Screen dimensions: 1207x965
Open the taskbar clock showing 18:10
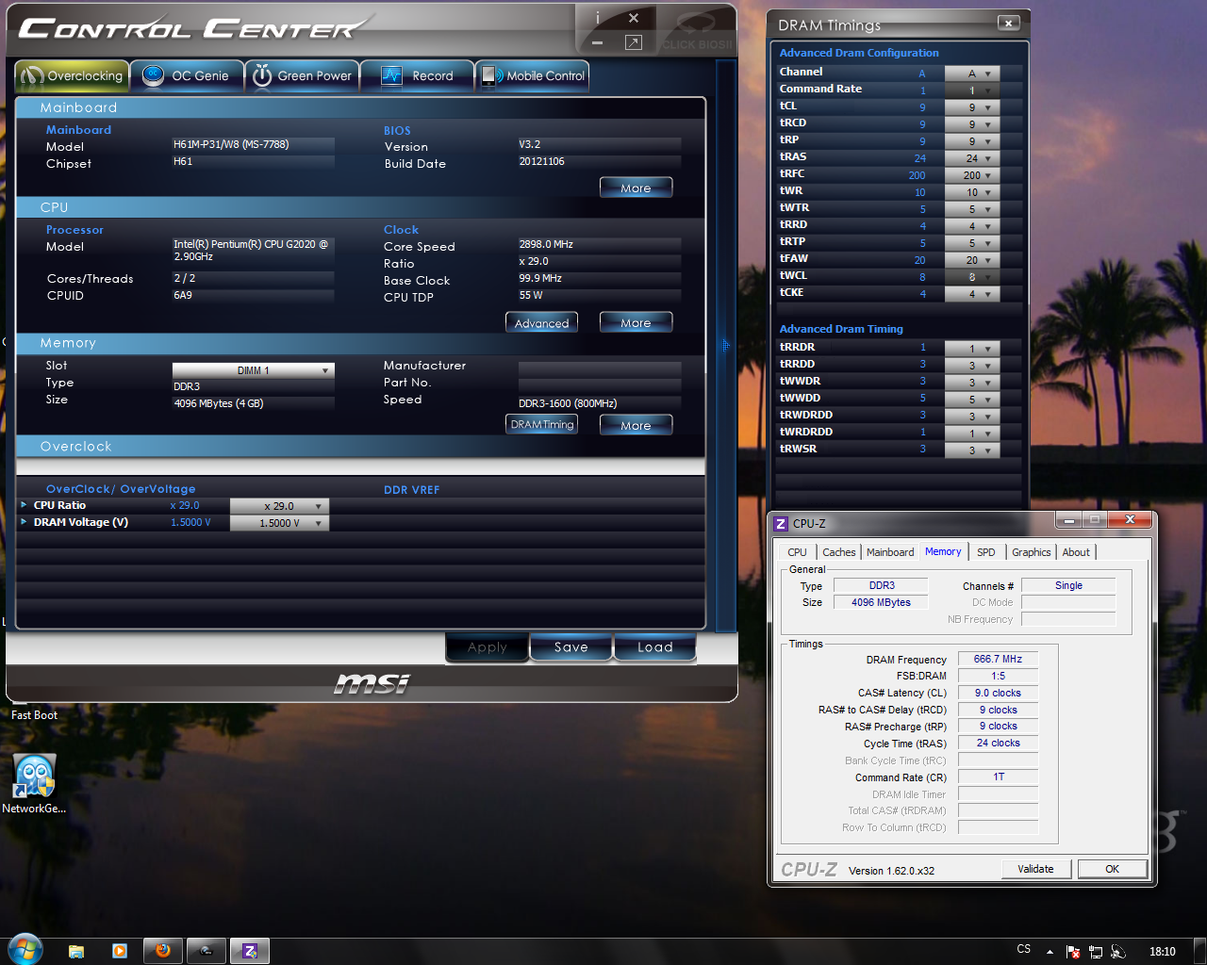click(x=1163, y=952)
